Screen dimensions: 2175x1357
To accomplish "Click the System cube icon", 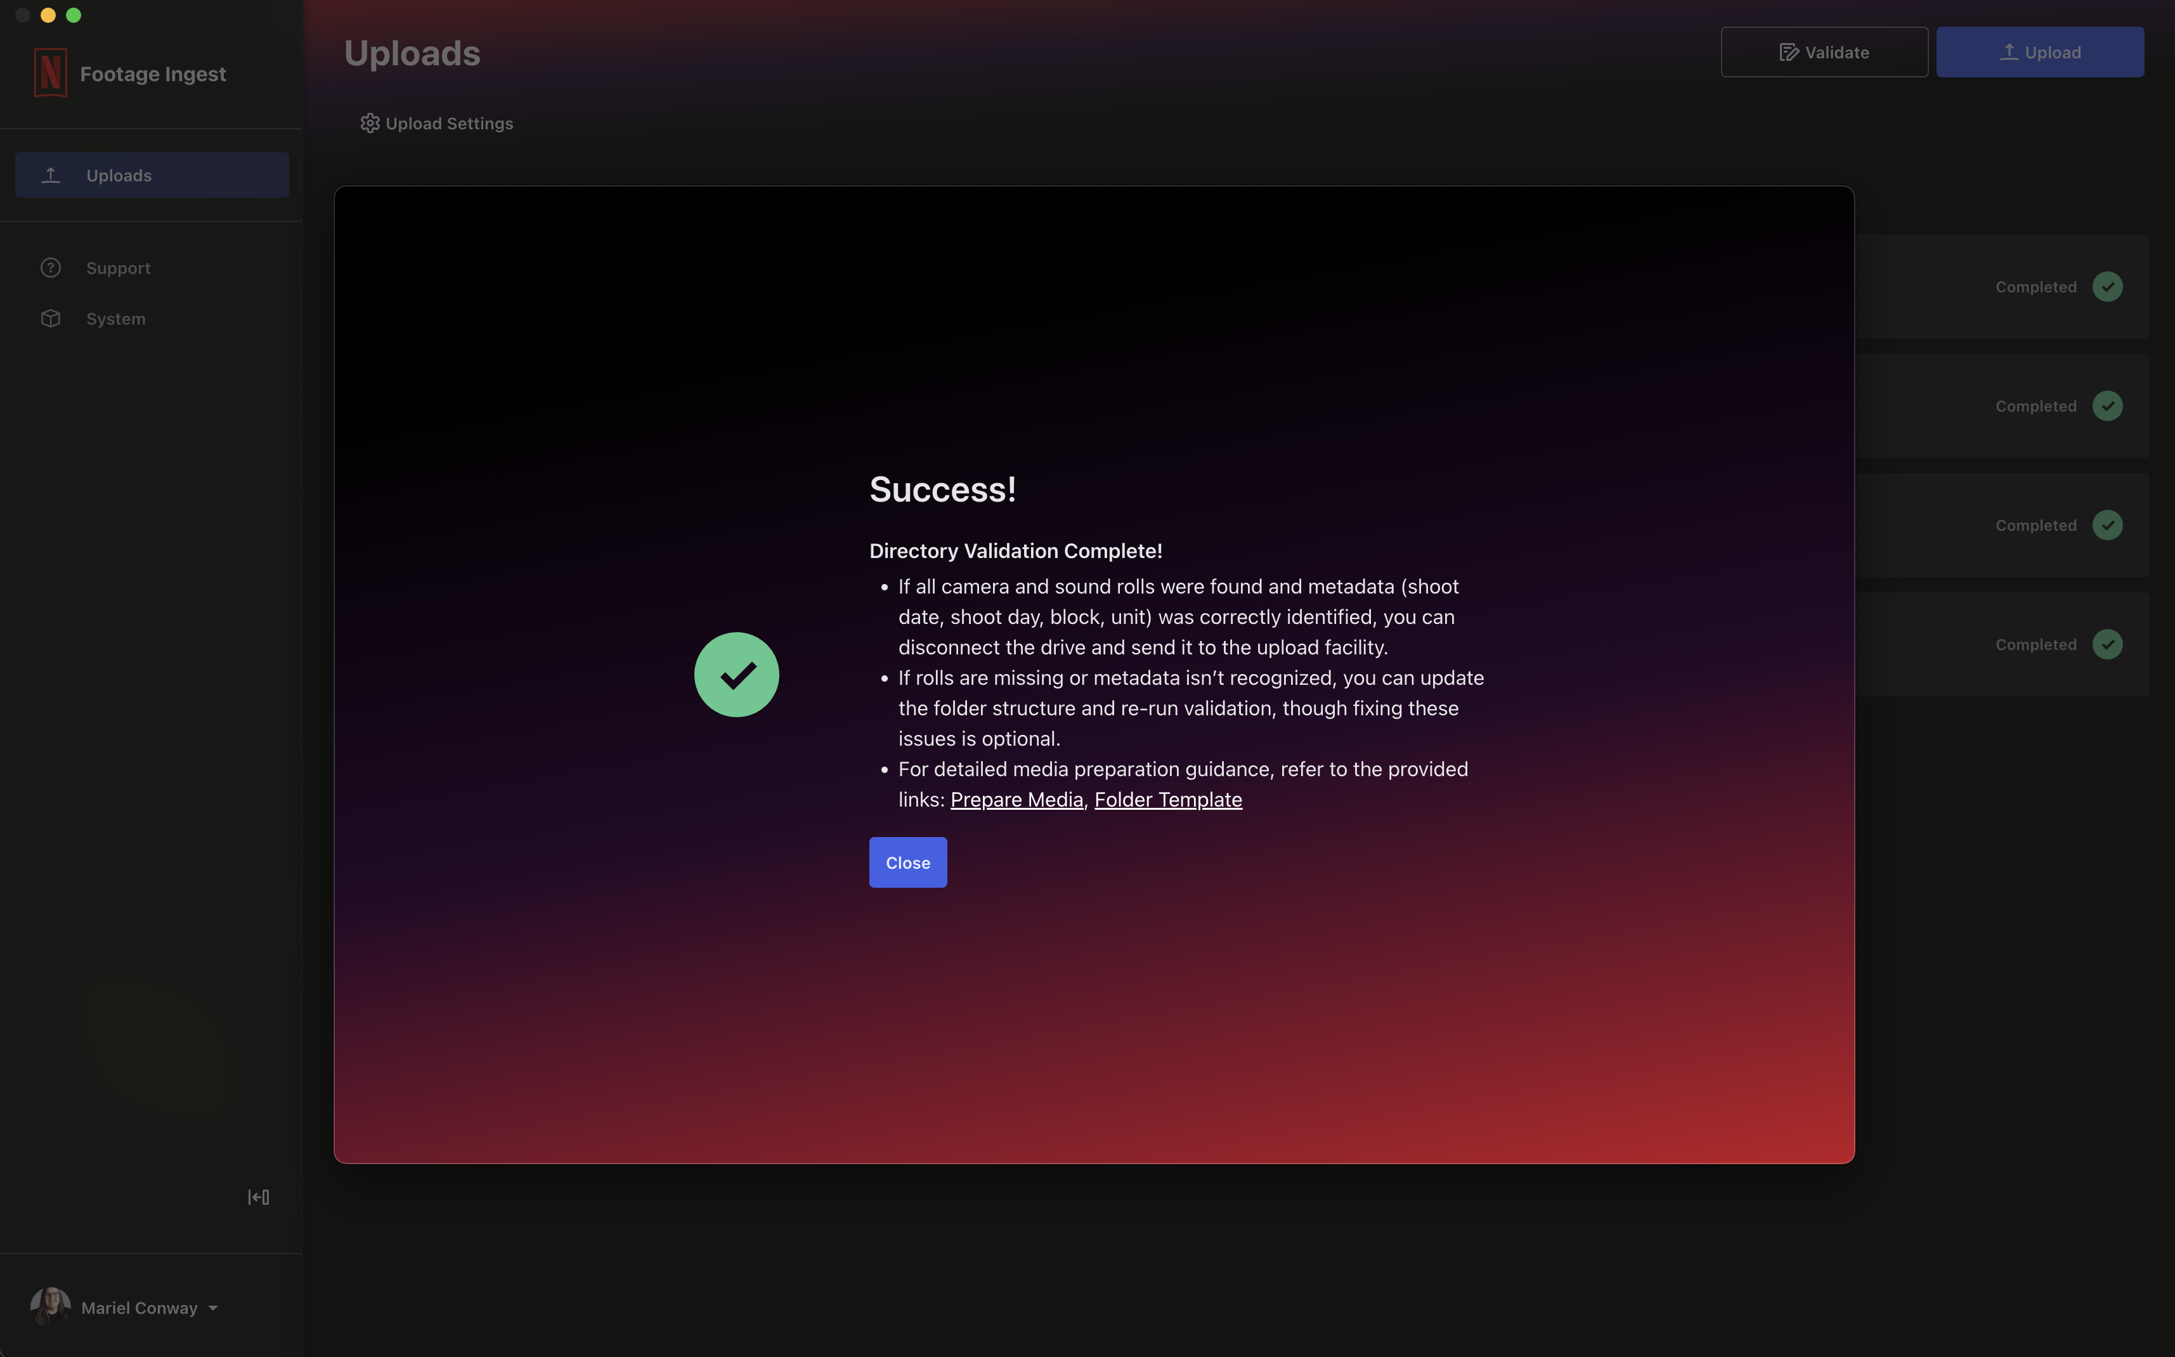I will pyautogui.click(x=50, y=318).
